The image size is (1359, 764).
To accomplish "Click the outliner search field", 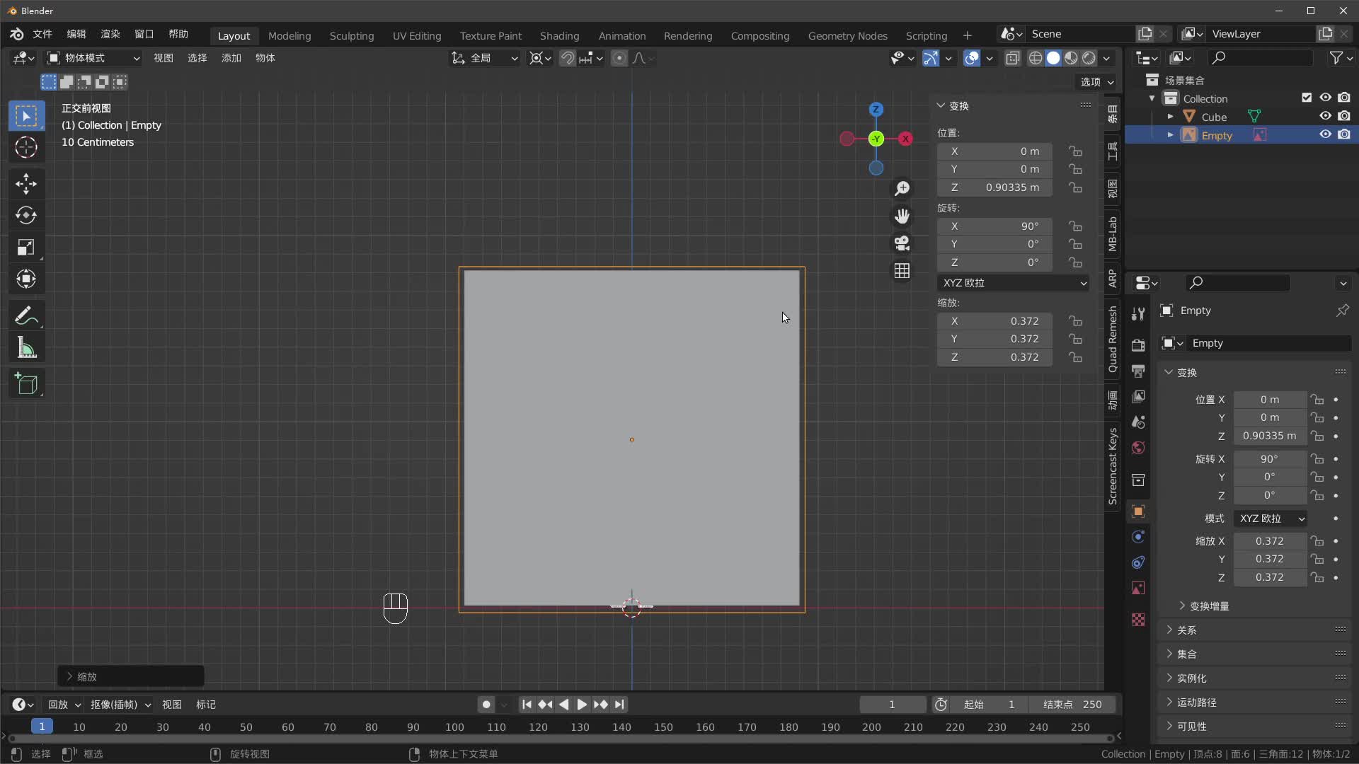I will coord(1260,58).
